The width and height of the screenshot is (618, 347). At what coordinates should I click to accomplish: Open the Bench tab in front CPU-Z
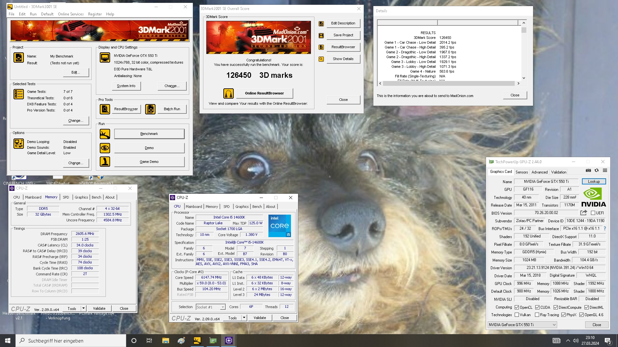(x=257, y=207)
